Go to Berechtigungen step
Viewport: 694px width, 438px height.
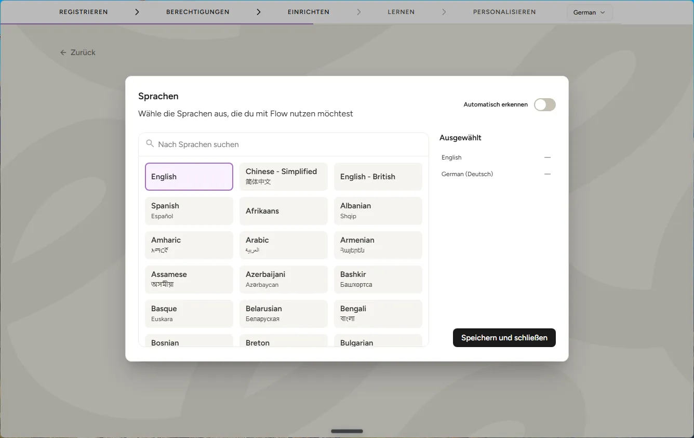pyautogui.click(x=198, y=12)
